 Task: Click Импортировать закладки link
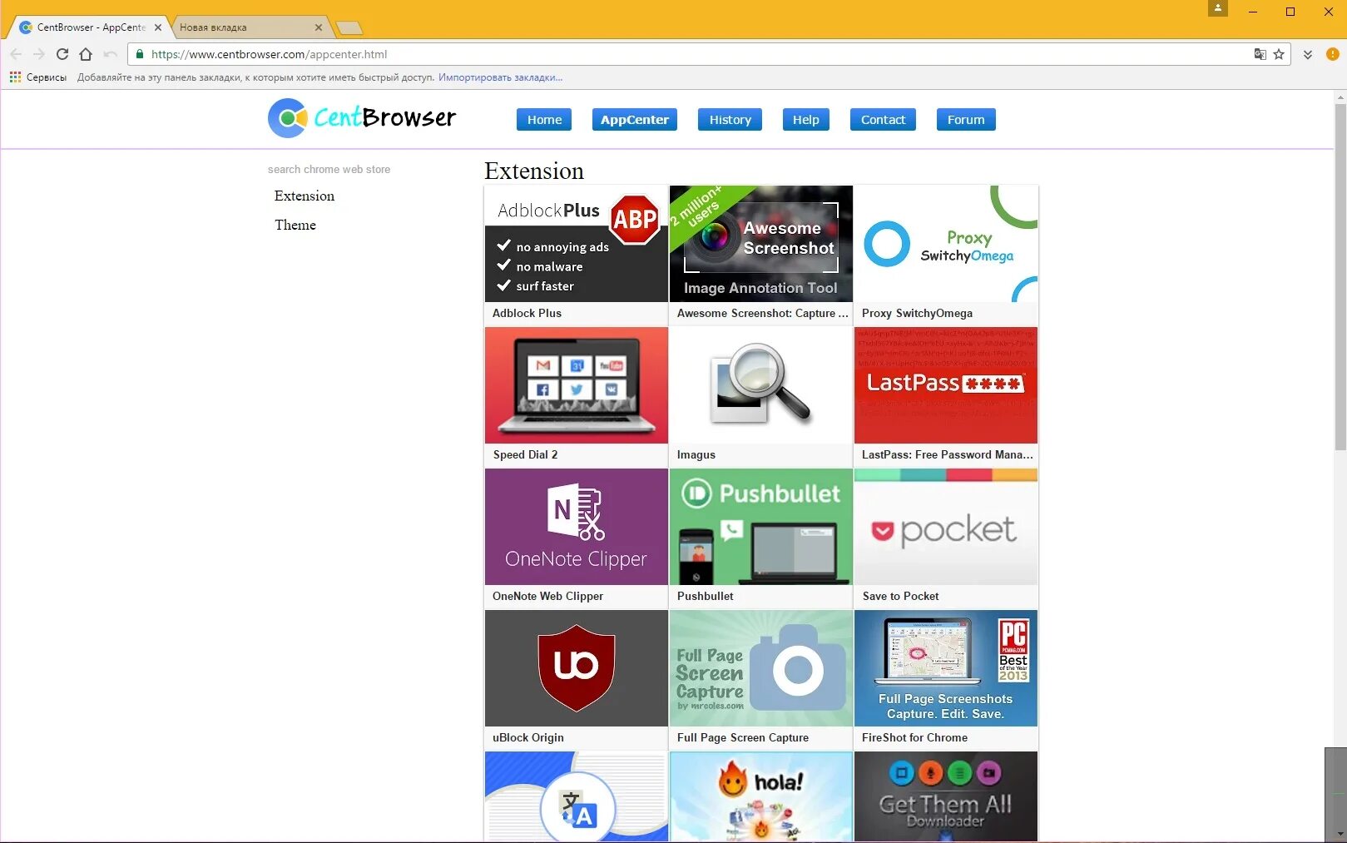(x=501, y=77)
